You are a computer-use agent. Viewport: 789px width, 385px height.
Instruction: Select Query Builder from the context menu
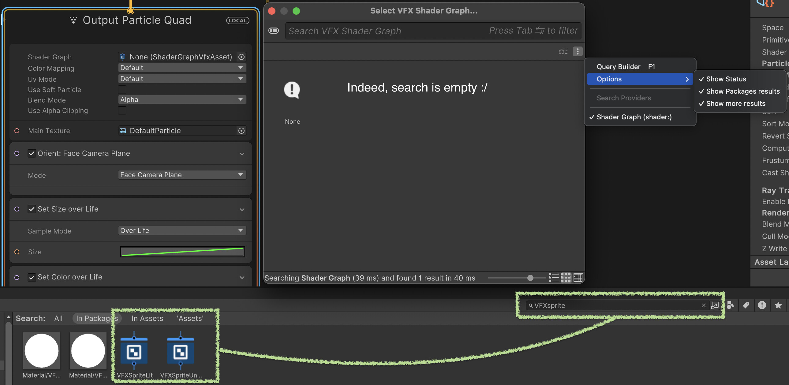(619, 67)
